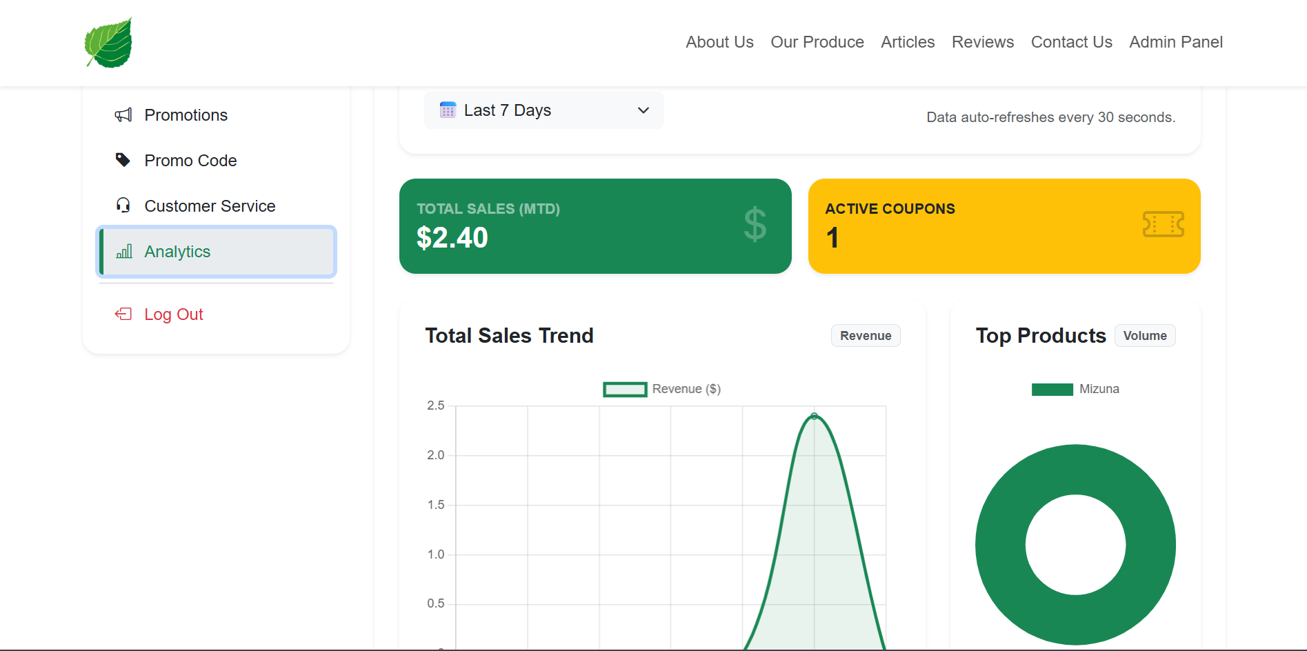Image resolution: width=1307 pixels, height=651 pixels.
Task: Click the green leaf logo
Action: click(108, 43)
